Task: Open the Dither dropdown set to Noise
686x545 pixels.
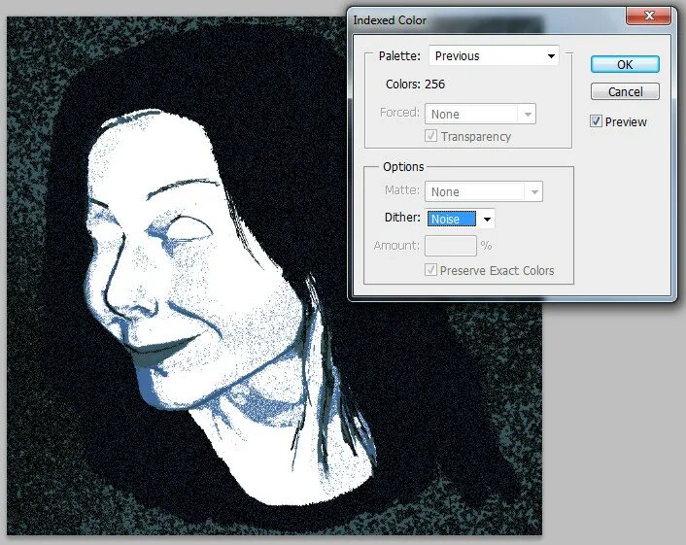Action: point(461,219)
